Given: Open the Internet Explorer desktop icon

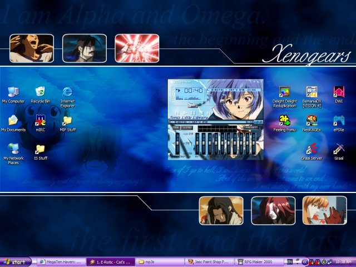Looking at the screenshot, I should [x=67, y=92].
